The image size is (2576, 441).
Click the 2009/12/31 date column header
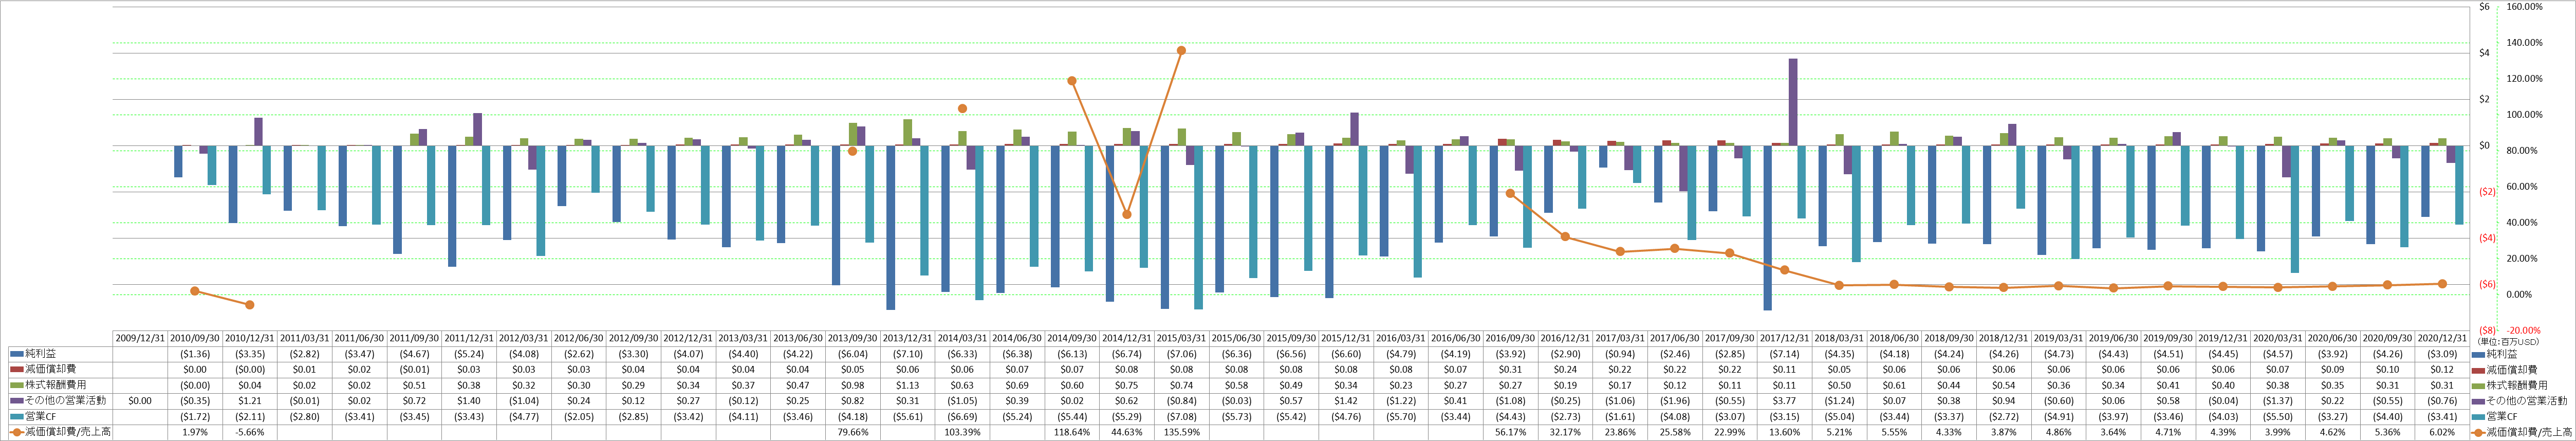coord(140,338)
